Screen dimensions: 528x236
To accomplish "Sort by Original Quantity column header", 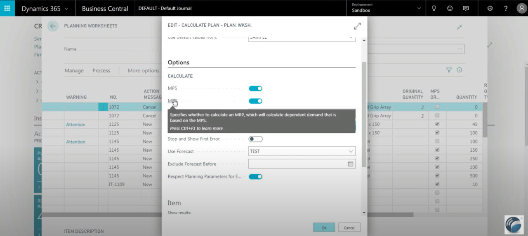I will (x=413, y=94).
